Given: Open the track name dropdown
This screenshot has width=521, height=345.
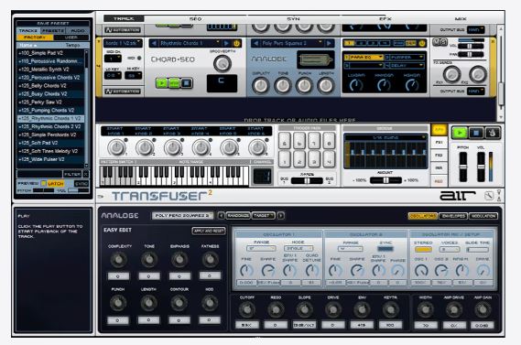Looking at the screenshot, I should tap(123, 43).
